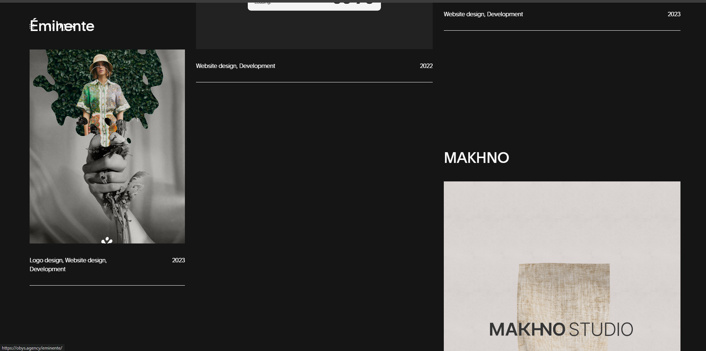Image resolution: width=706 pixels, height=351 pixels.
Task: Click the ring on the hand photo
Action: point(103,178)
